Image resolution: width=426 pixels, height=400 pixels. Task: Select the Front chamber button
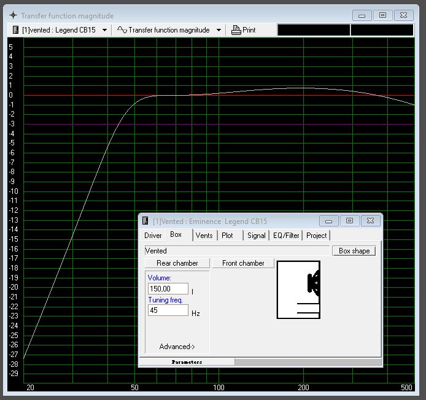click(243, 263)
